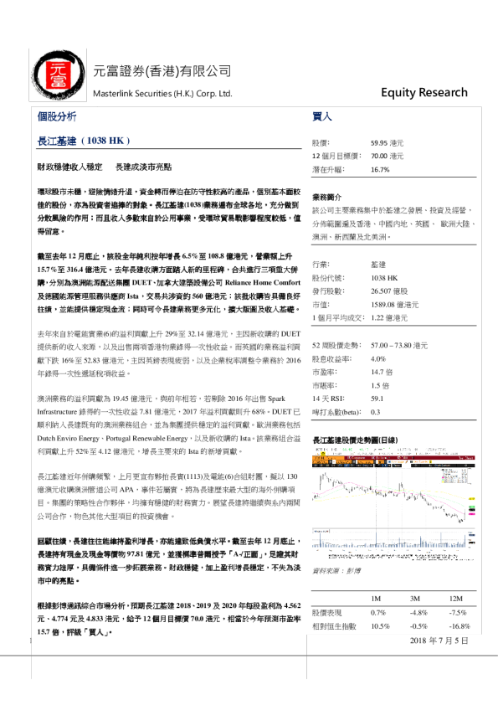
Task: Click the beta value 0.3
Action: tap(375, 412)
